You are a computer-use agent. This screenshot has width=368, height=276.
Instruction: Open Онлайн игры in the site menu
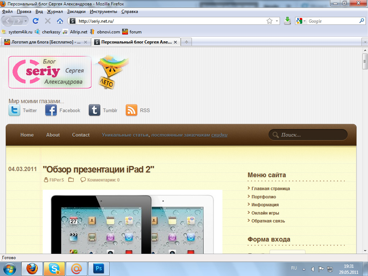coord(265,213)
